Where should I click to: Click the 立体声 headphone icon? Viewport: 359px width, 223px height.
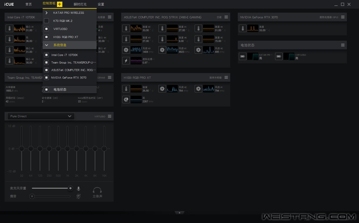[97, 190]
